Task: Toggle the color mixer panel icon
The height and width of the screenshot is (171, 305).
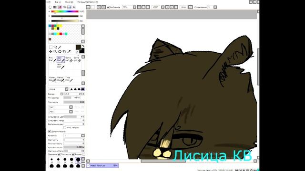Action: 65,7
